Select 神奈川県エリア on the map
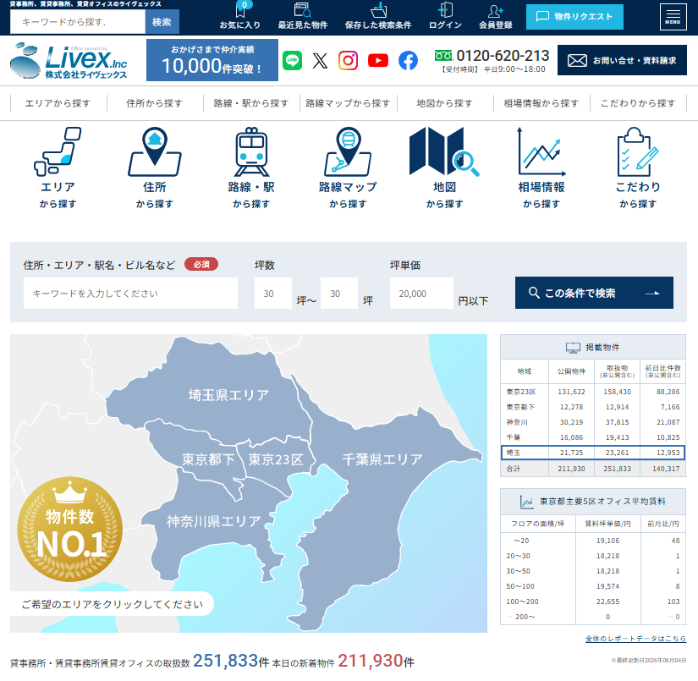Image resolution: width=698 pixels, height=681 pixels. (214, 521)
